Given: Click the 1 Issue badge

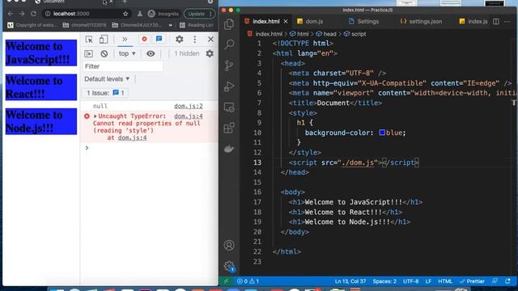Looking at the screenshot, I should coord(105,93).
